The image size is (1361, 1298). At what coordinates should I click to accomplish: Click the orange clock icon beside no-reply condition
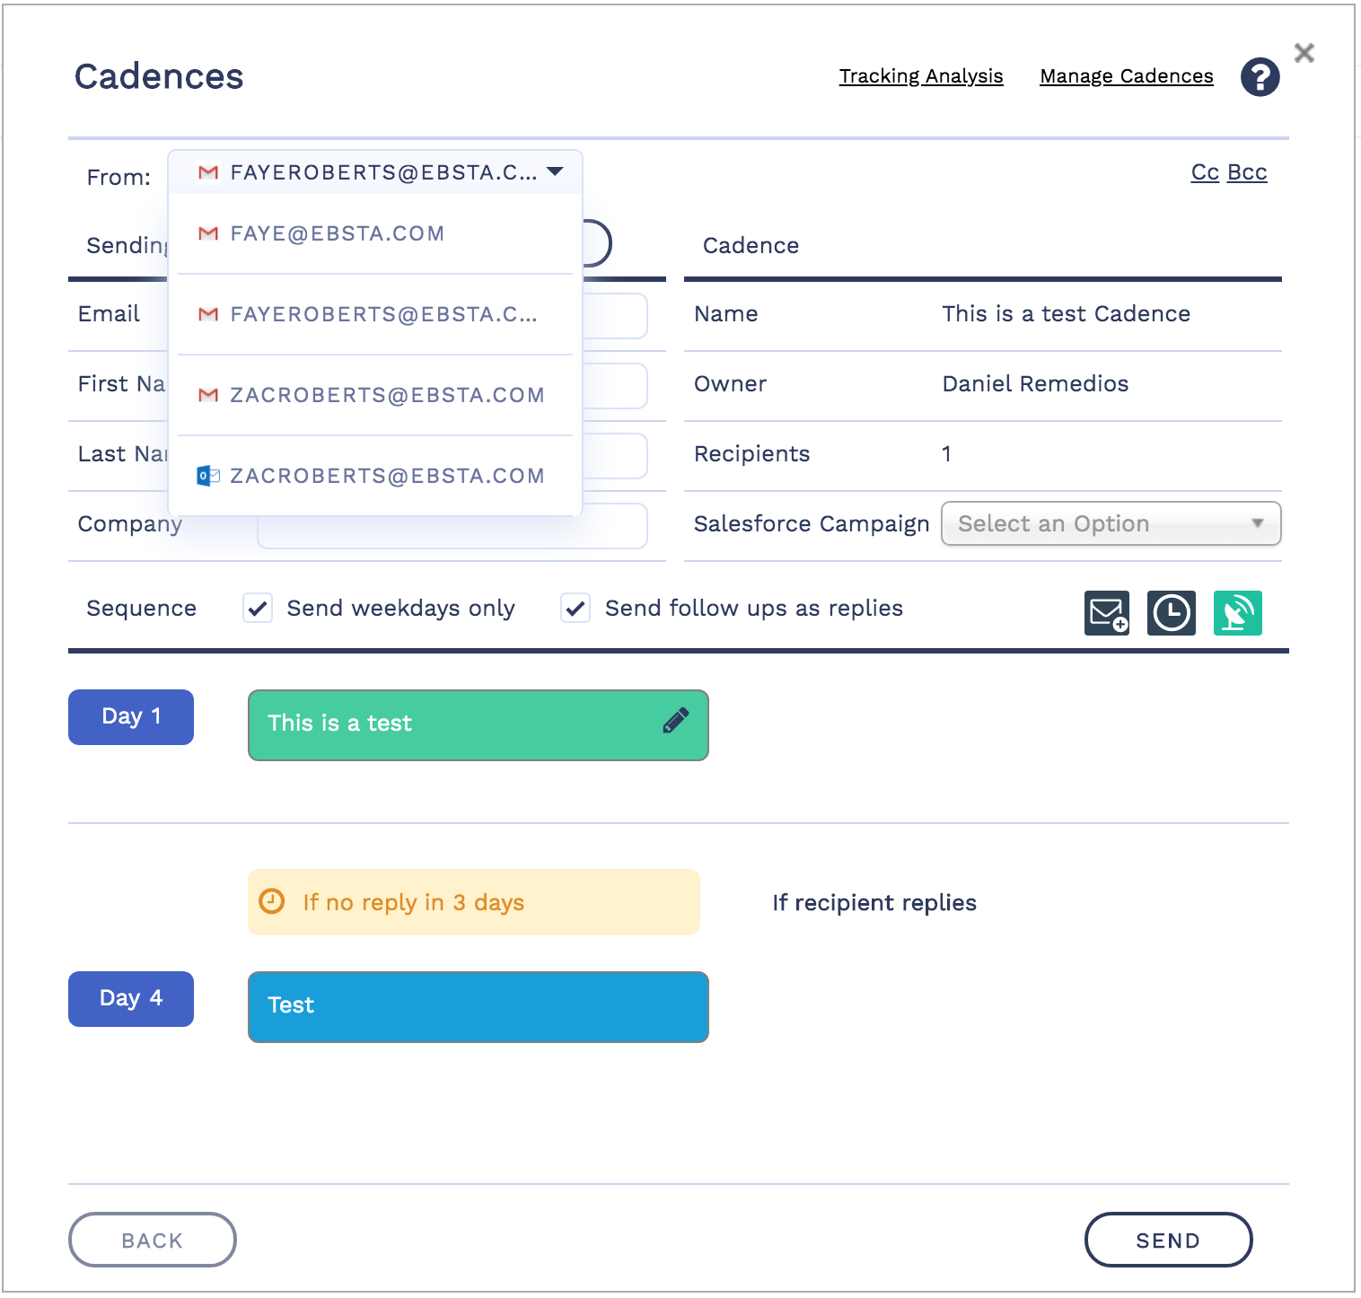pyautogui.click(x=271, y=901)
